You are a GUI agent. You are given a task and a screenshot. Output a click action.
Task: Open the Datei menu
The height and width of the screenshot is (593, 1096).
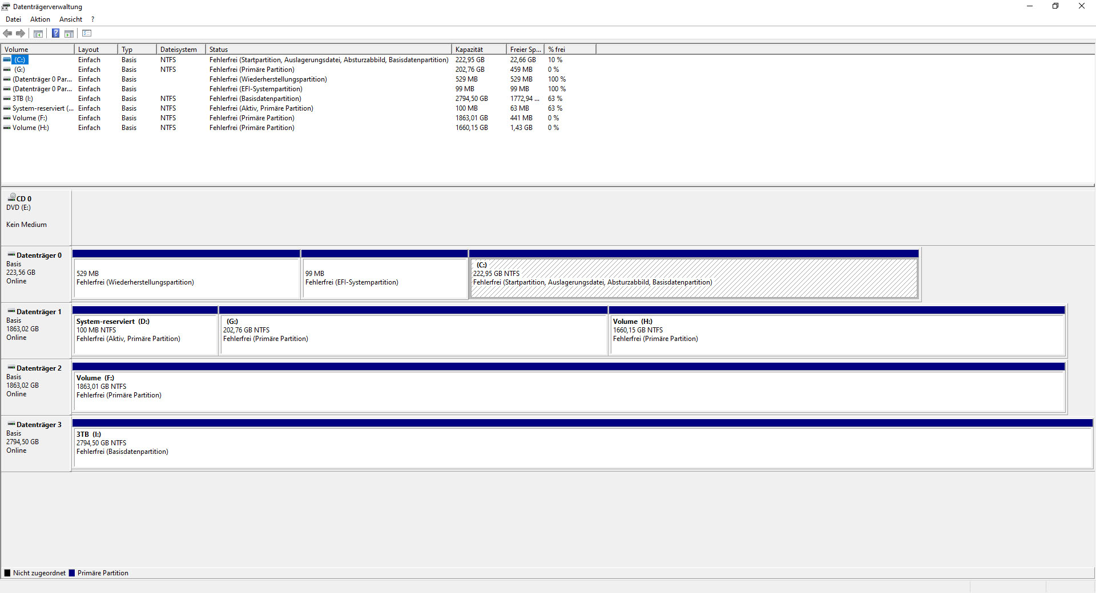tap(13, 19)
